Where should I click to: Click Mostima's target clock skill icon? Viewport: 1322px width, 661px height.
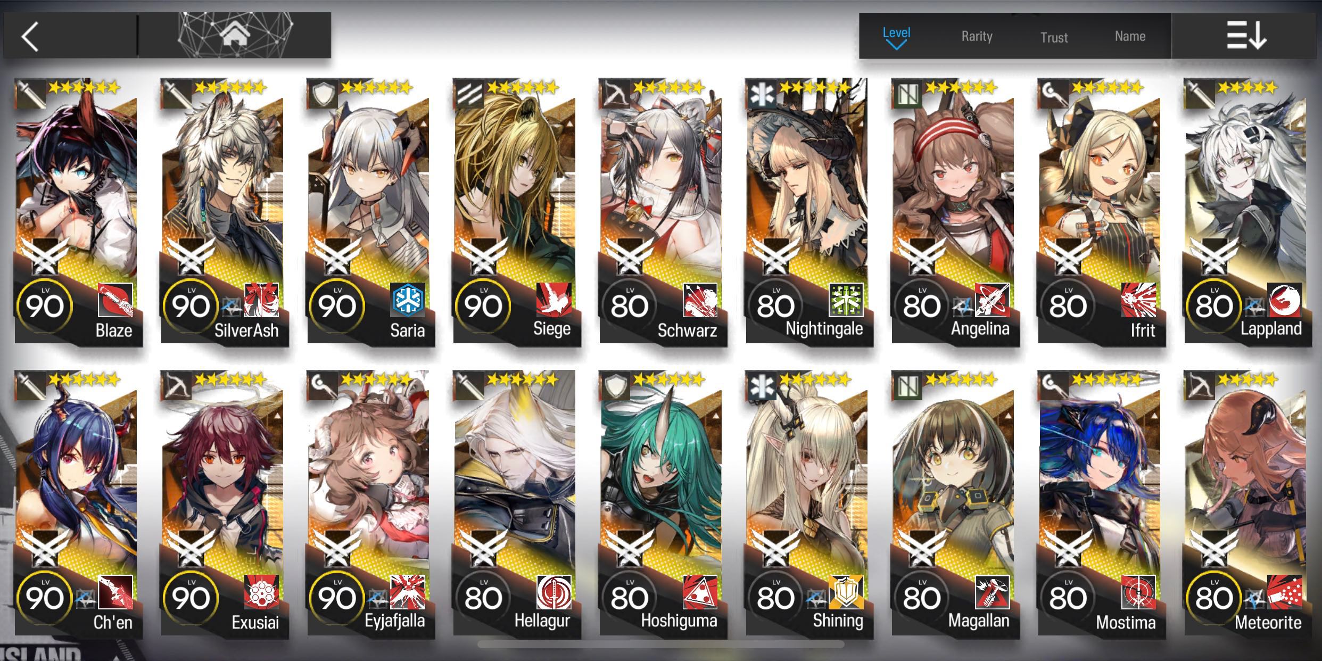pos(1138,592)
